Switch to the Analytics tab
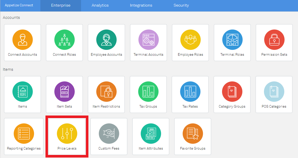 pyautogui.click(x=100, y=5)
